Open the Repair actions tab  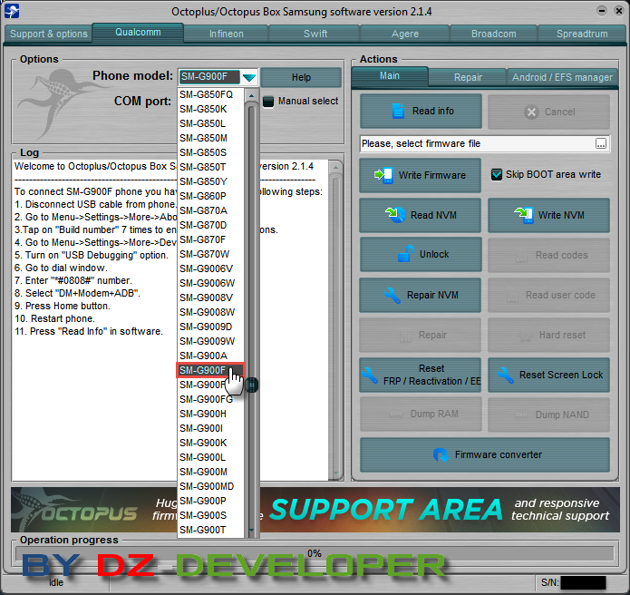(468, 77)
